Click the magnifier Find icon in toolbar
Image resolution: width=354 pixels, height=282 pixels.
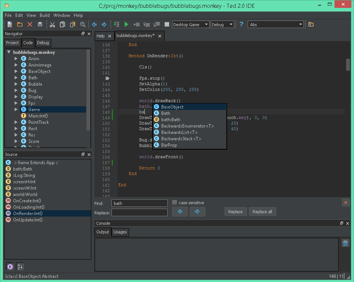pyautogui.click(x=82, y=24)
